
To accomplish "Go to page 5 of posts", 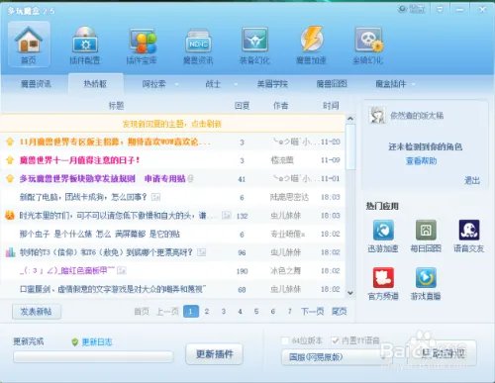I will click(256, 312).
